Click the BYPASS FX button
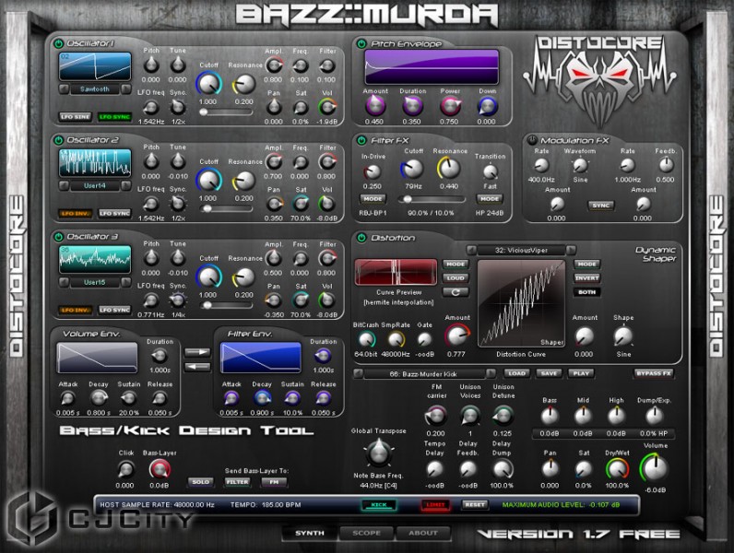The height and width of the screenshot is (553, 734). click(x=654, y=373)
